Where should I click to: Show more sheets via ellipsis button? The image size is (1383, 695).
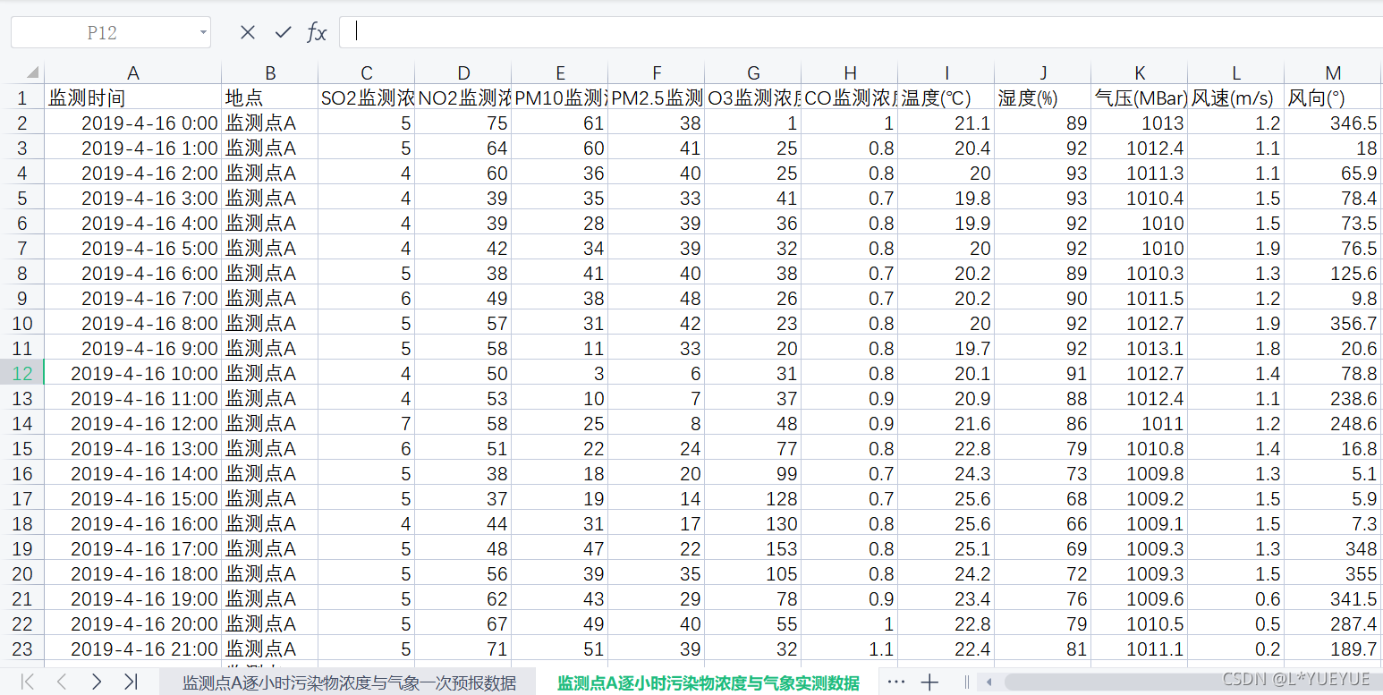pos(895,682)
